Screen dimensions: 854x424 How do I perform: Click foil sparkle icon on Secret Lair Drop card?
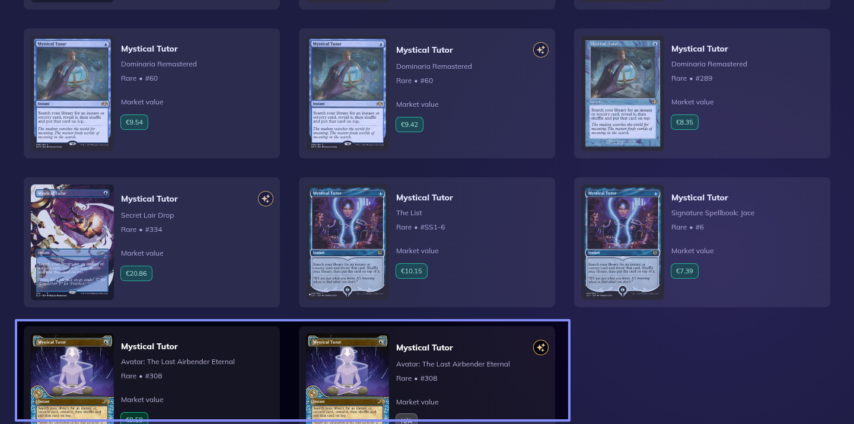tap(265, 199)
